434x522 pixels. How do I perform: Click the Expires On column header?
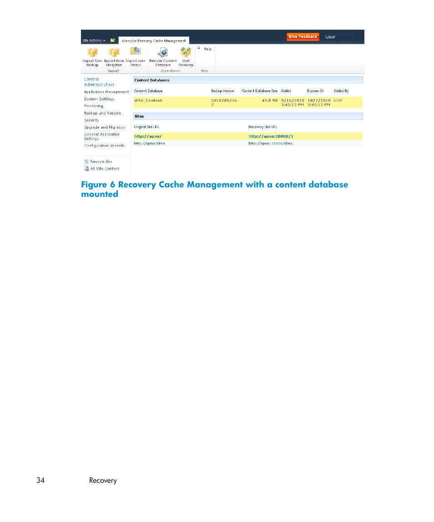[x=315, y=91]
